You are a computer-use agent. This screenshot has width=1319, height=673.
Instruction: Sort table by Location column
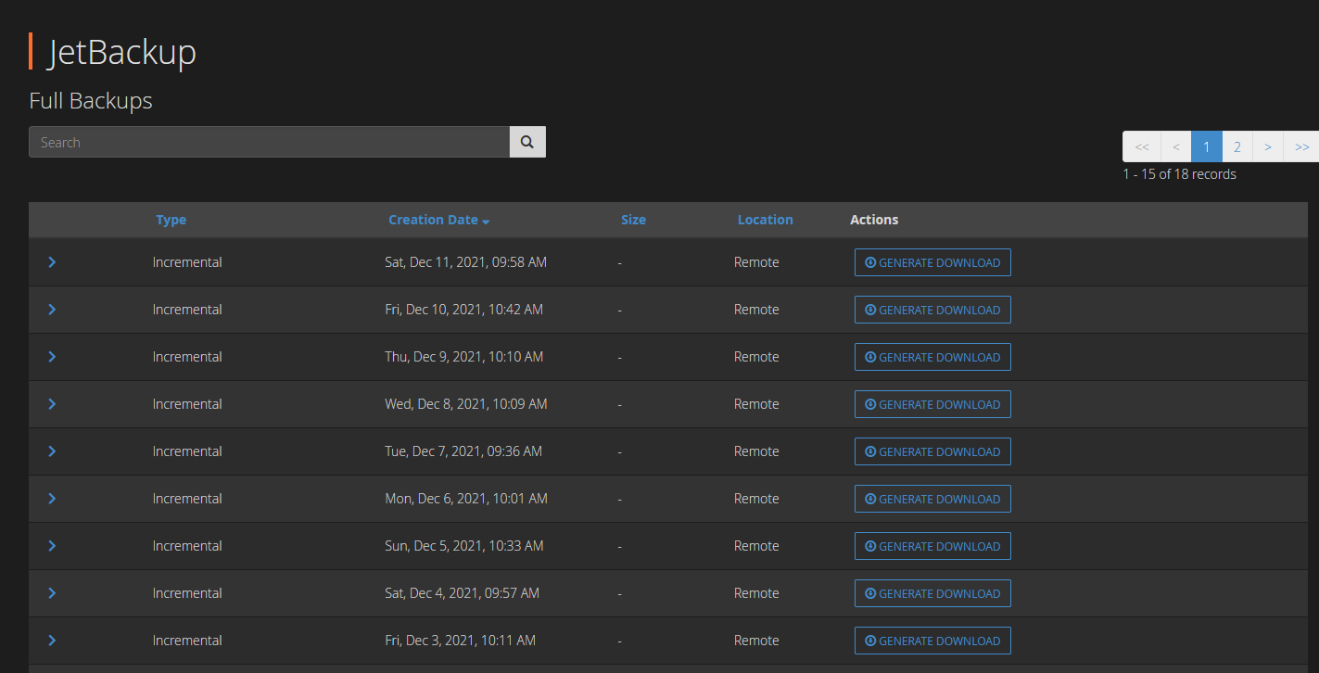(765, 220)
